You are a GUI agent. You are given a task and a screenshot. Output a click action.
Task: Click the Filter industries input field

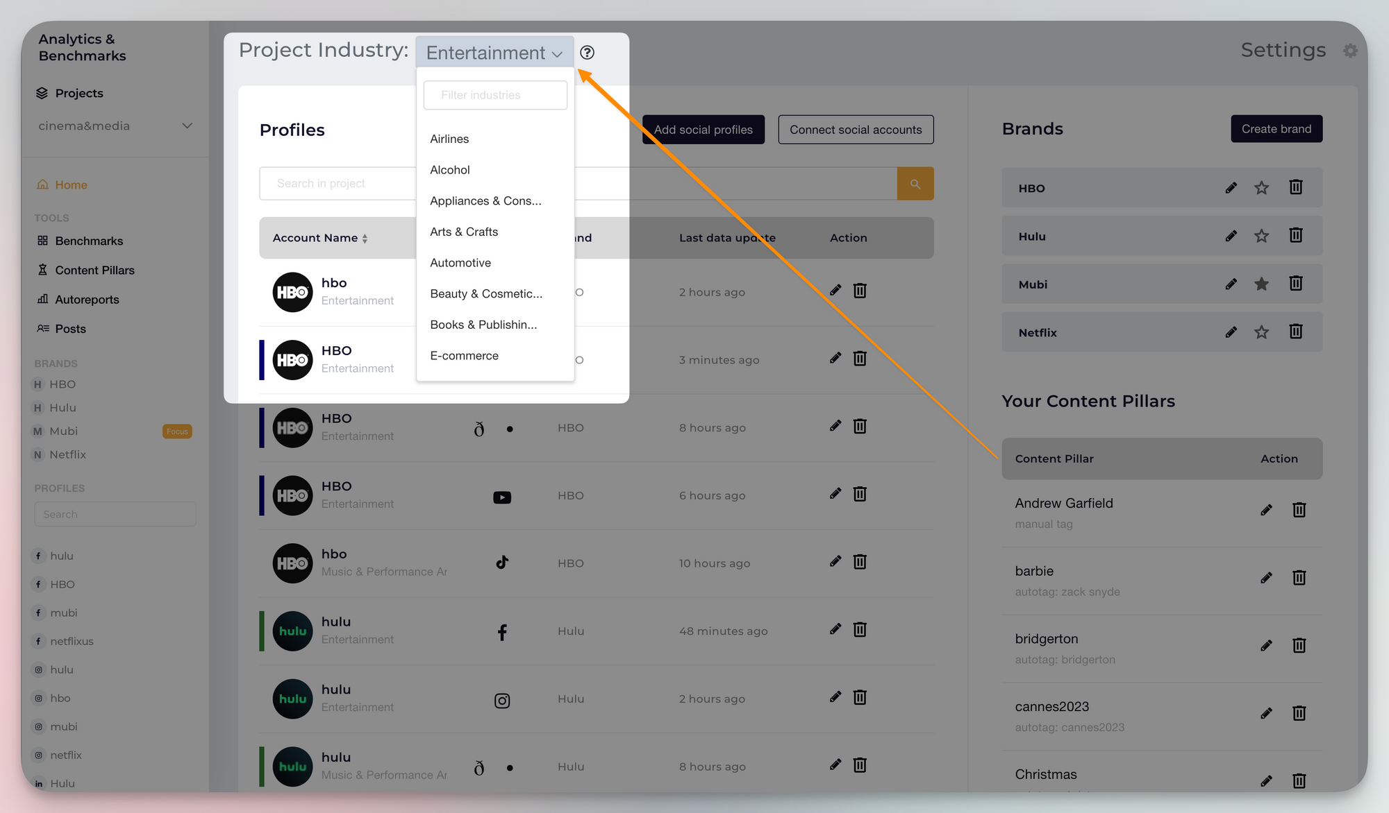tap(494, 95)
